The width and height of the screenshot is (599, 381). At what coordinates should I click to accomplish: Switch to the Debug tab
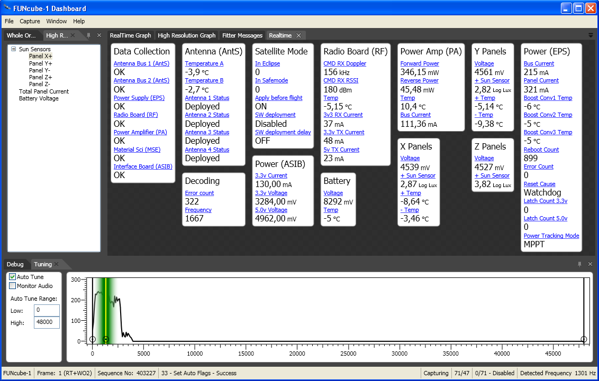pyautogui.click(x=15, y=264)
